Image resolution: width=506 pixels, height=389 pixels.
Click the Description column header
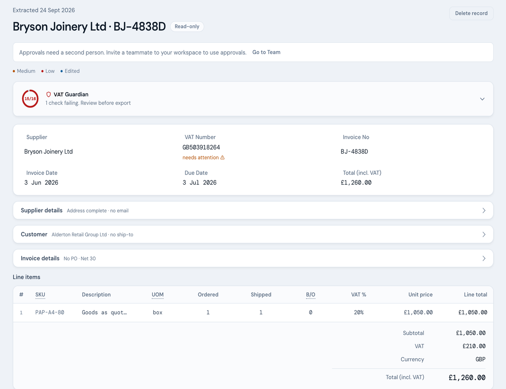pos(96,294)
